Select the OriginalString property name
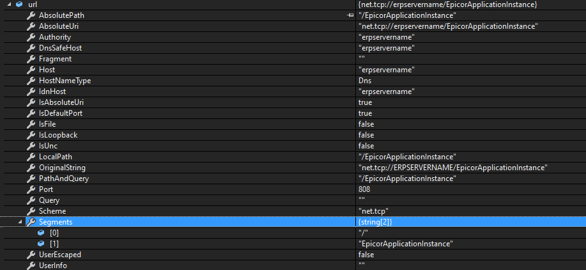 click(62, 168)
